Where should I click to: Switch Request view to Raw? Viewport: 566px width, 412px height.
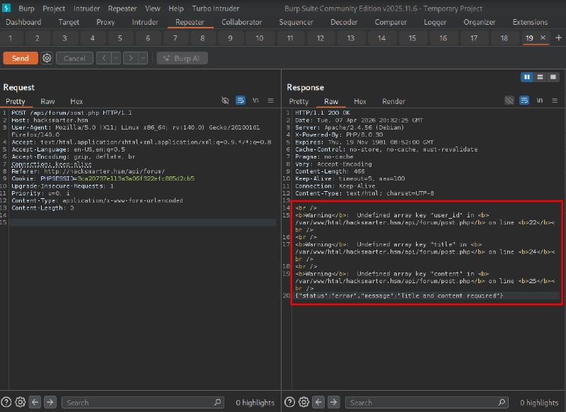pos(47,101)
